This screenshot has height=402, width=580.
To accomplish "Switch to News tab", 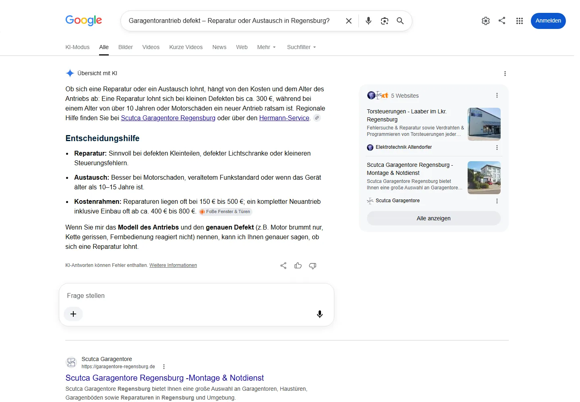I will point(220,47).
